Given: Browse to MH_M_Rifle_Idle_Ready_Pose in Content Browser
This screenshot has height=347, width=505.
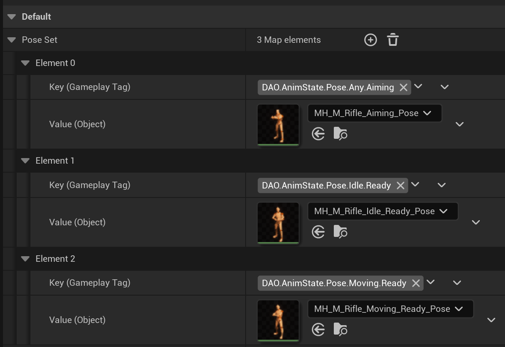Looking at the screenshot, I should click(x=340, y=232).
